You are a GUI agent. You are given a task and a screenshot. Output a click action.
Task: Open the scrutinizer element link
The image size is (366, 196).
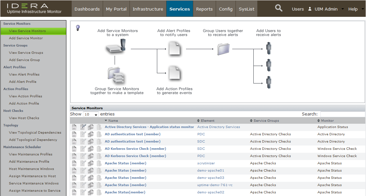click(x=206, y=163)
